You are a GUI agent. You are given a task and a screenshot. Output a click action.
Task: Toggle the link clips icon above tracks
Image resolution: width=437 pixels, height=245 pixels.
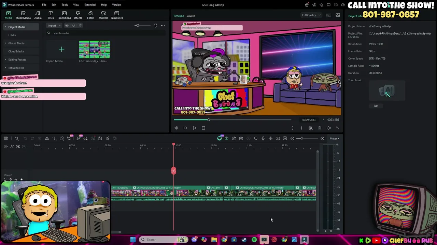click(12, 147)
